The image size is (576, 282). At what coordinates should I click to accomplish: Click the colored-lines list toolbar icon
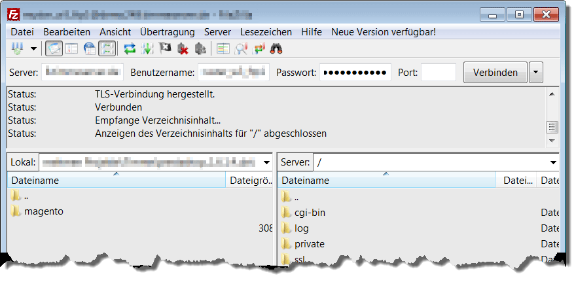[x=223, y=48]
